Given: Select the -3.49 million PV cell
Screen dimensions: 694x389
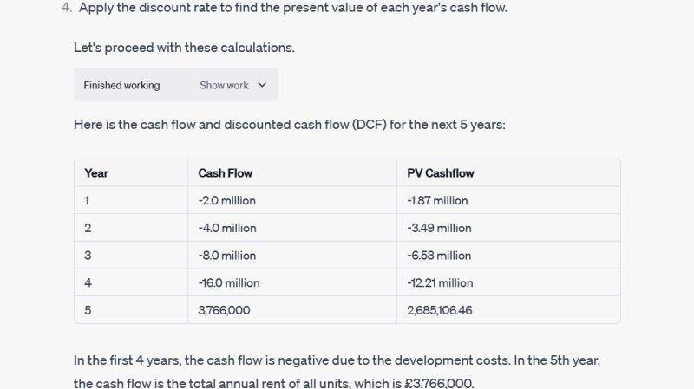Looking at the screenshot, I should pyautogui.click(x=439, y=228).
